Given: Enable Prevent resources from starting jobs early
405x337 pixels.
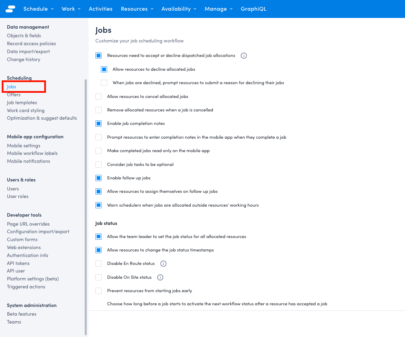Looking at the screenshot, I should 98,290.
